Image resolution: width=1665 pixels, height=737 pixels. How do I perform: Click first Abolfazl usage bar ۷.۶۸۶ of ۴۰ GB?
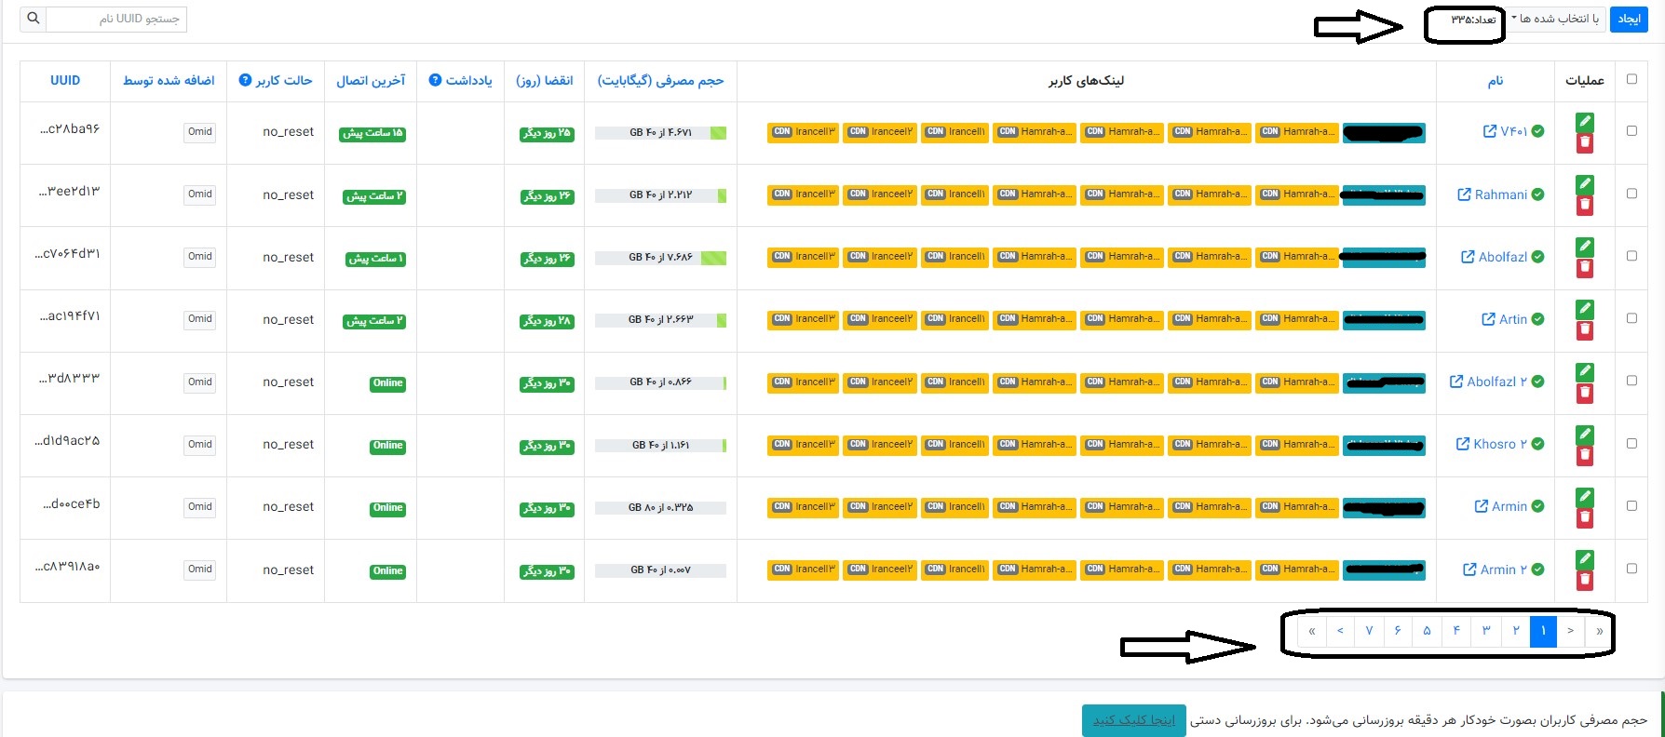click(x=660, y=258)
